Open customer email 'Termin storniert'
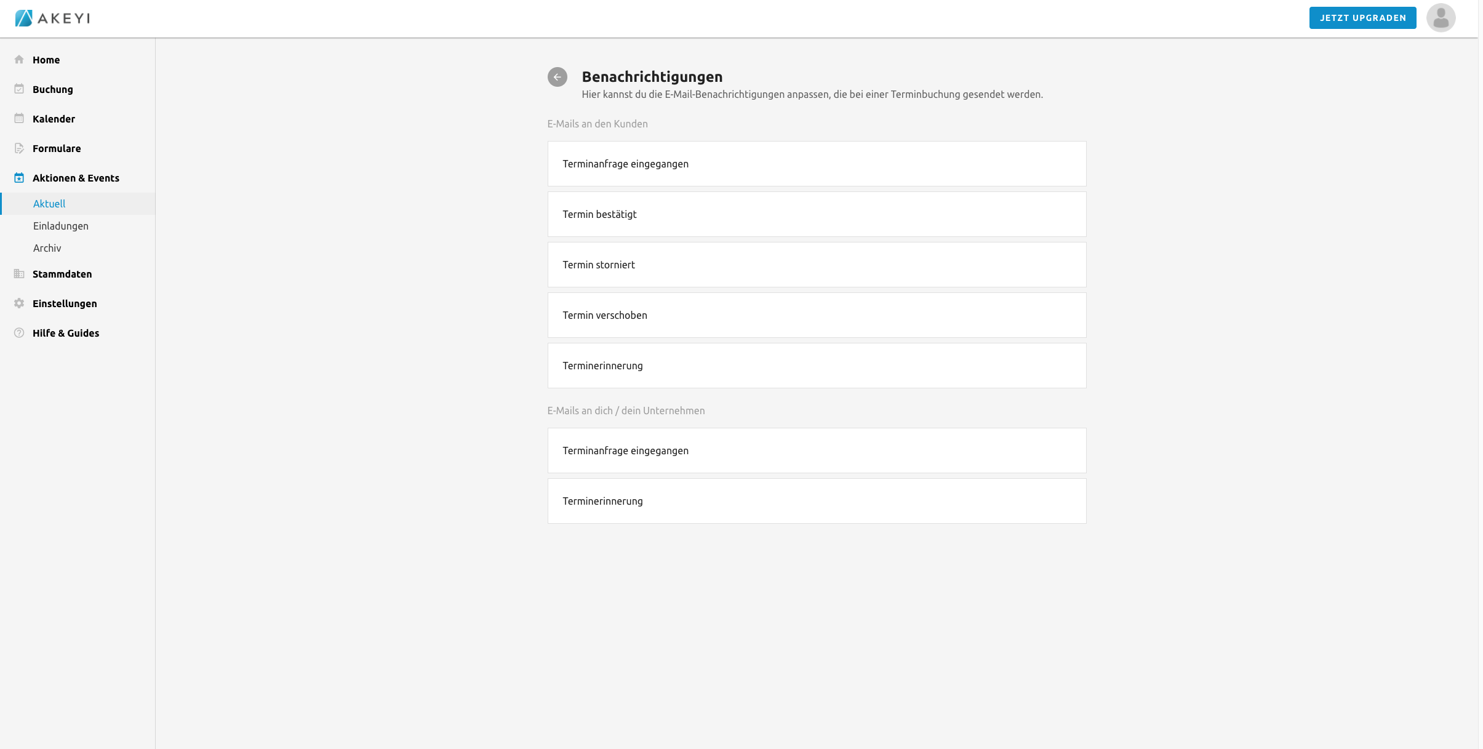1483x749 pixels. [817, 265]
